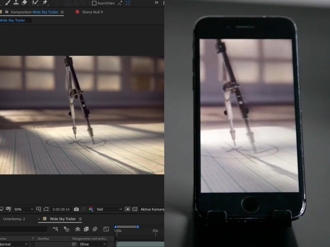This screenshot has width=330, height=247.
Task: Open the graph editor icon in timeline
Action: point(106,229)
